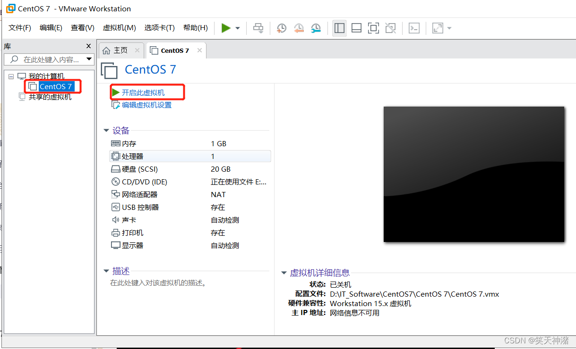Screen dimensions: 576x349
Task: Close the CentOS 7 tab
Action: [x=200, y=50]
